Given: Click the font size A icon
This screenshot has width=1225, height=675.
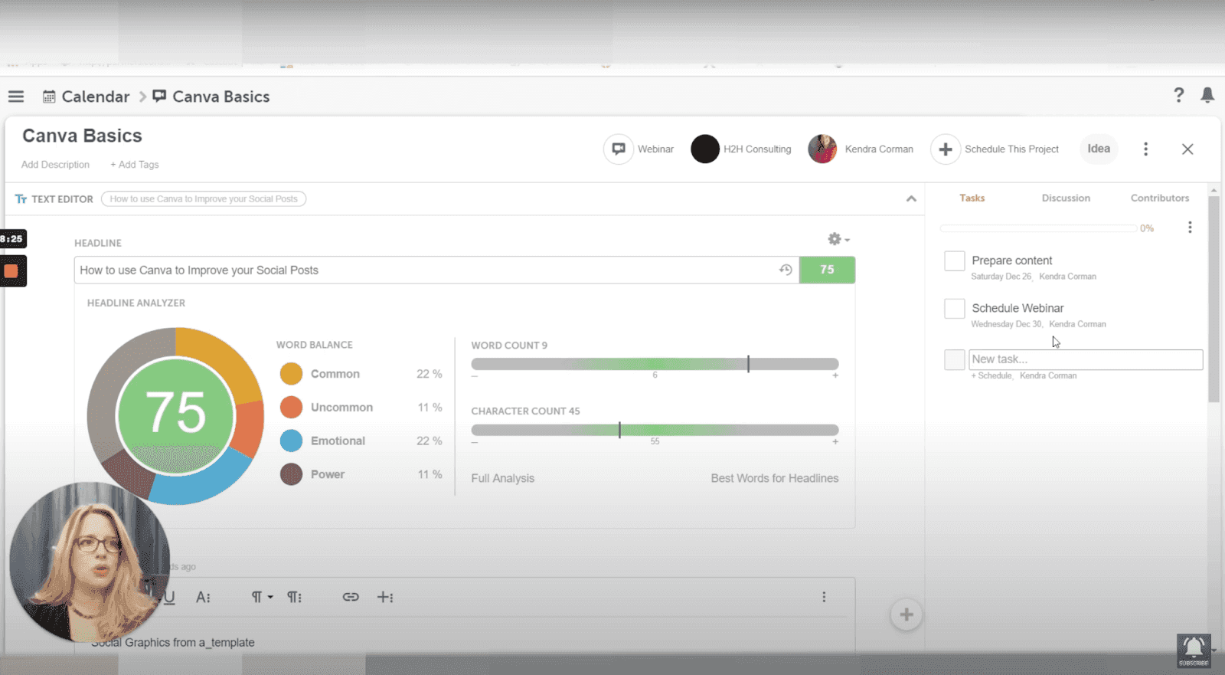Looking at the screenshot, I should 203,597.
